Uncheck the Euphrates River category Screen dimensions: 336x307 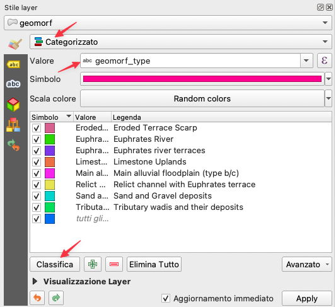coord(37,139)
